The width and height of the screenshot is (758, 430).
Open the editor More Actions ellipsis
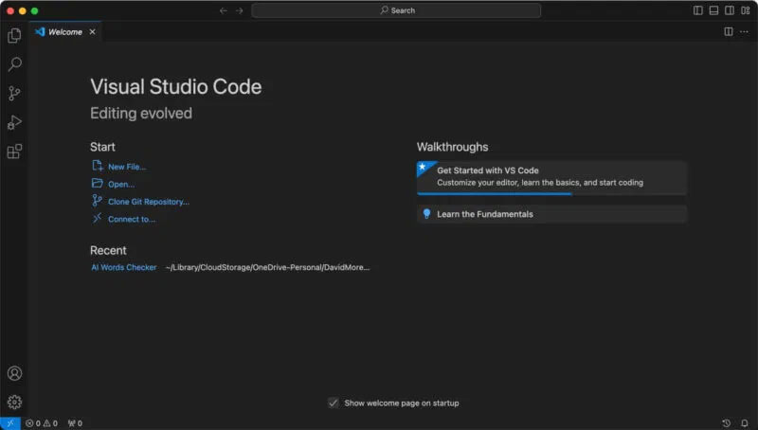coord(744,32)
